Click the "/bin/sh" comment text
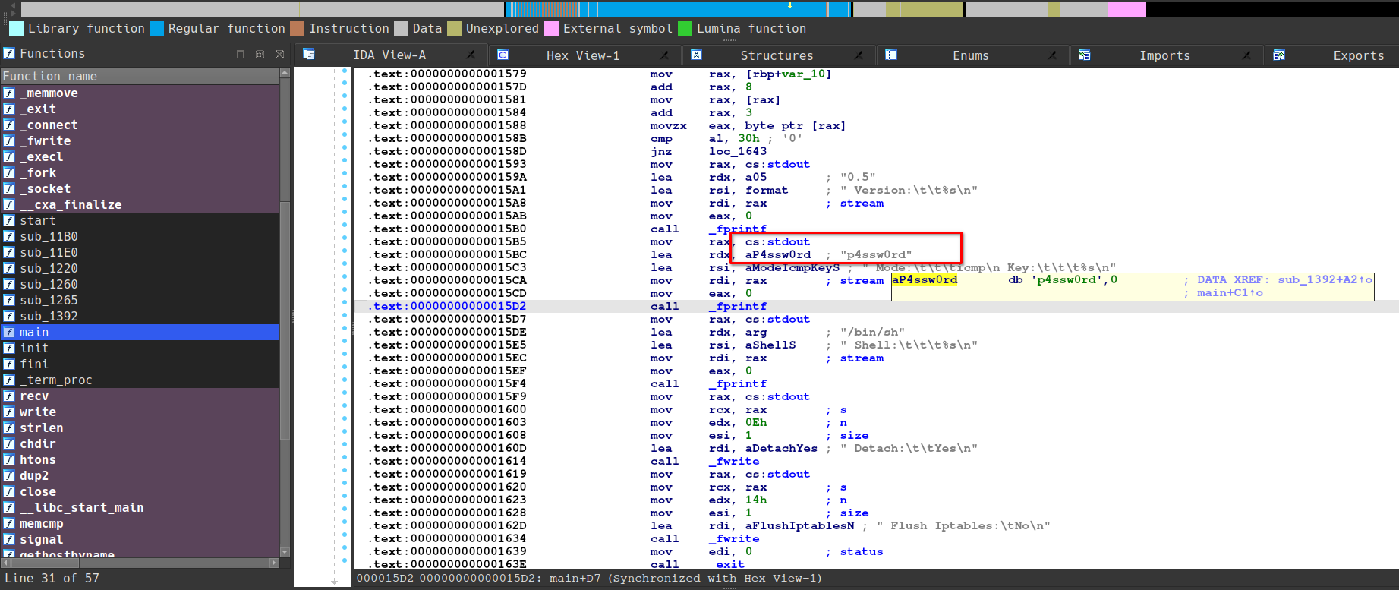1399x590 pixels. 872,332
